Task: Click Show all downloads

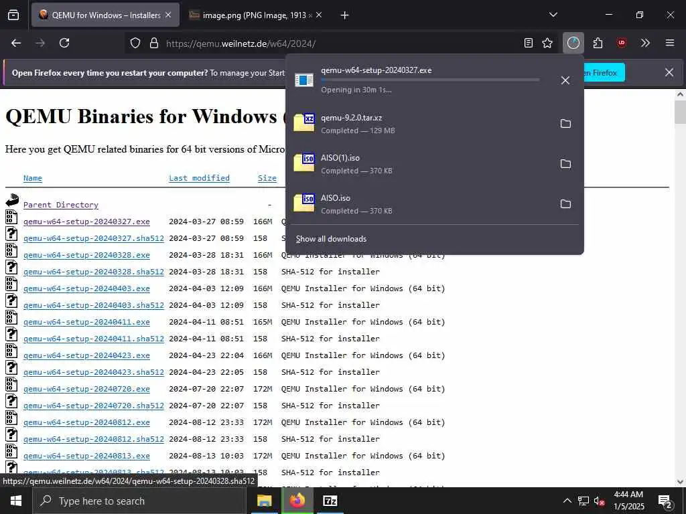Action: pyautogui.click(x=331, y=239)
